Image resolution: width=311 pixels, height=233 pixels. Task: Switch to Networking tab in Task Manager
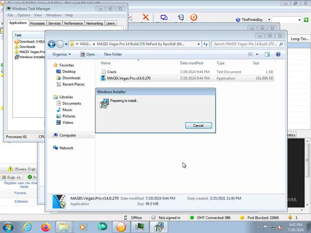pos(94,23)
